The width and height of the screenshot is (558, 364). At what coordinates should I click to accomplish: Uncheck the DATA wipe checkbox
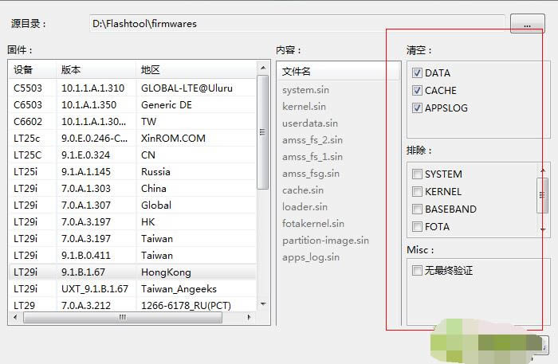[x=417, y=73]
